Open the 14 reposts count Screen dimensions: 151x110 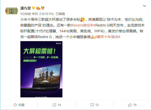[59, 105]
